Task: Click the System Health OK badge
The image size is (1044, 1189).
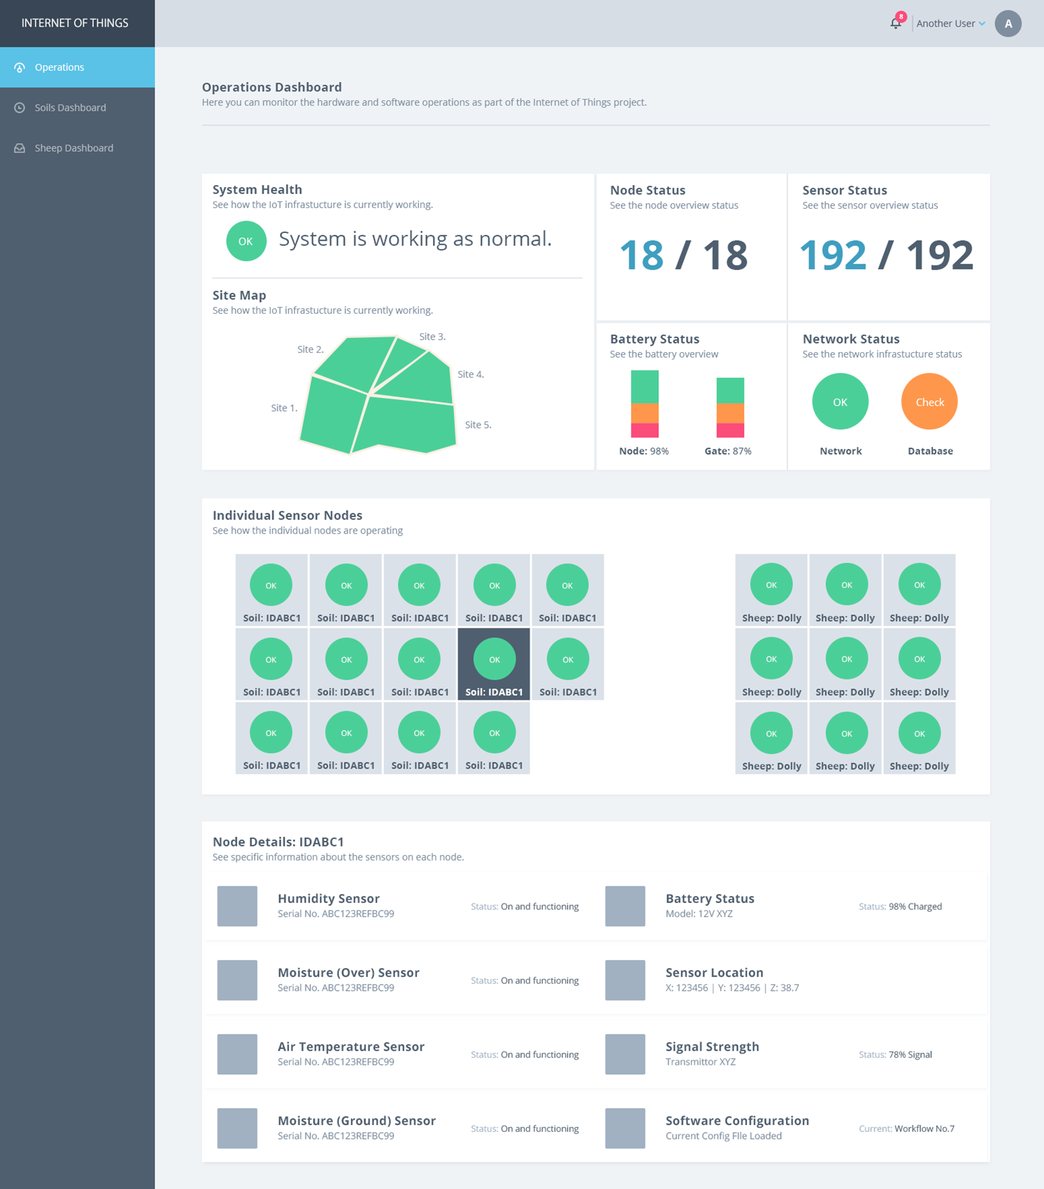Action: tap(246, 241)
